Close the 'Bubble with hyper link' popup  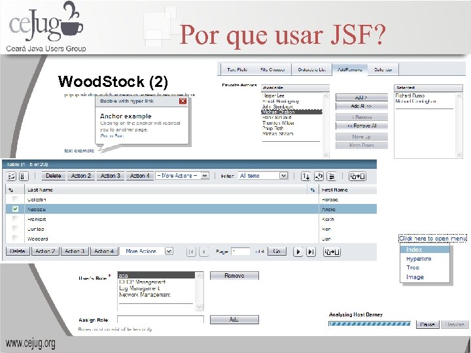tap(183, 101)
